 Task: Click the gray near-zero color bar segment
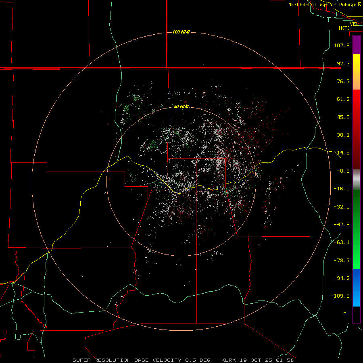(356, 179)
